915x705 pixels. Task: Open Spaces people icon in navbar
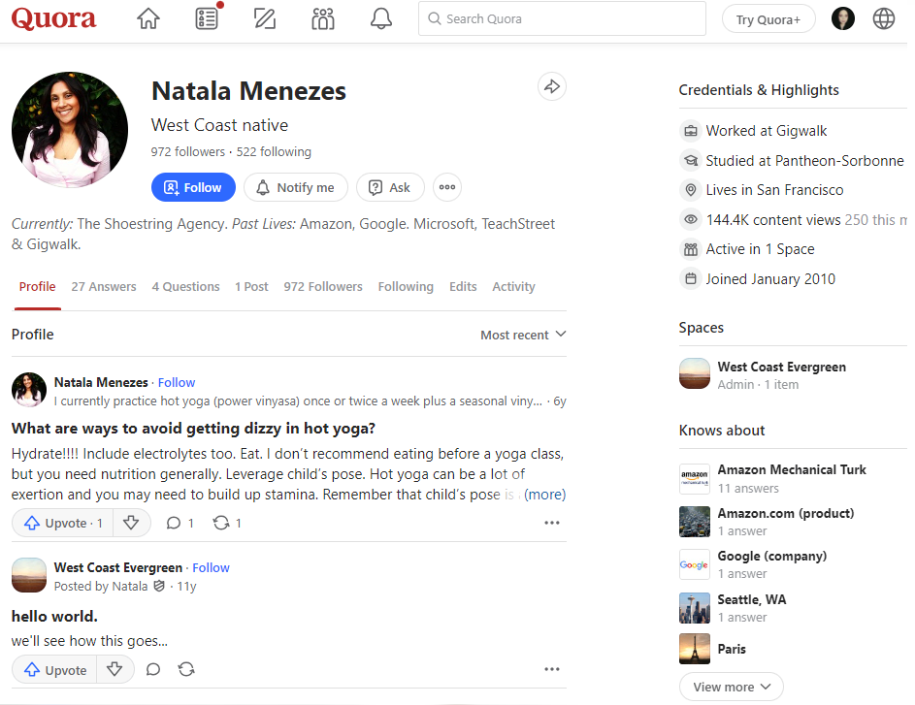pyautogui.click(x=323, y=19)
